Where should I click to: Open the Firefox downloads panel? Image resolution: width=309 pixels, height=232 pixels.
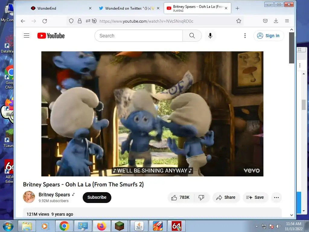click(276, 21)
